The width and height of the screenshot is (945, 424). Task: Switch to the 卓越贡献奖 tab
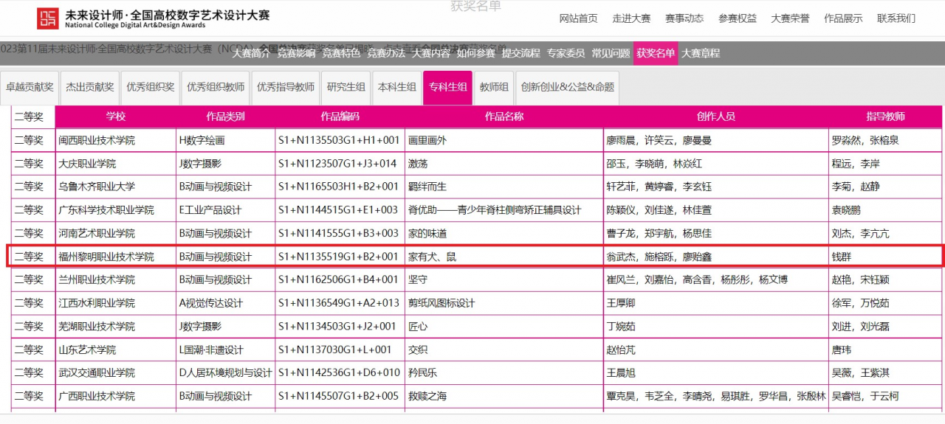[x=30, y=87]
